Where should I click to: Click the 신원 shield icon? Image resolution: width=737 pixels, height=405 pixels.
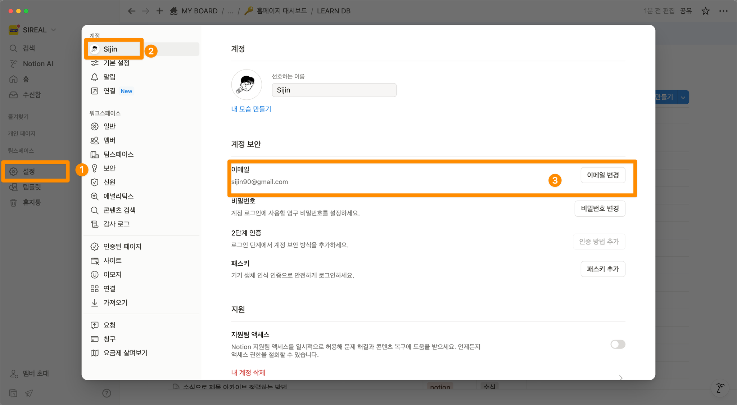[94, 182]
